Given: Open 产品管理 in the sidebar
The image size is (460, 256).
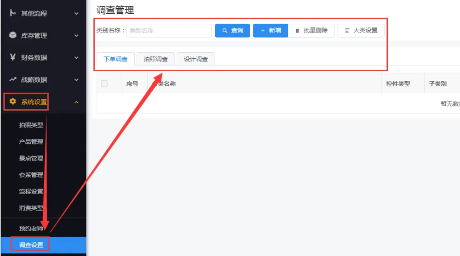Looking at the screenshot, I should pyautogui.click(x=31, y=142).
